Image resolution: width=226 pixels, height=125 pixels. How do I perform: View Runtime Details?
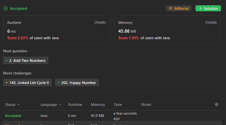(x=100, y=22)
